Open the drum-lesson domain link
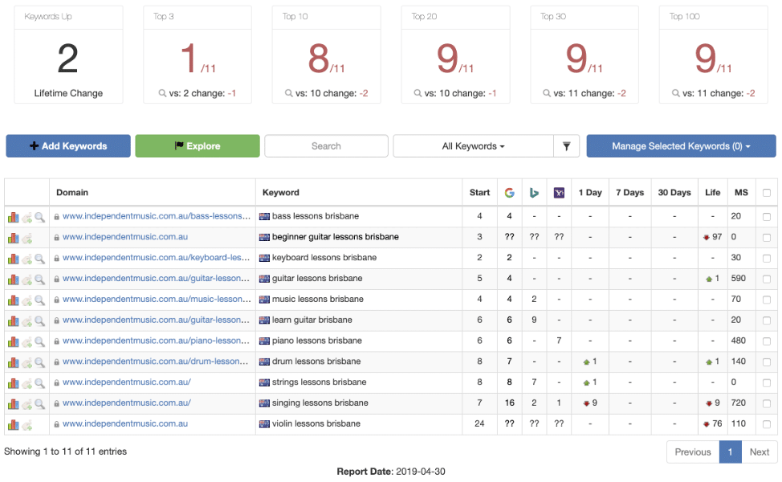Screen dimensions: 782x482 (x=155, y=361)
